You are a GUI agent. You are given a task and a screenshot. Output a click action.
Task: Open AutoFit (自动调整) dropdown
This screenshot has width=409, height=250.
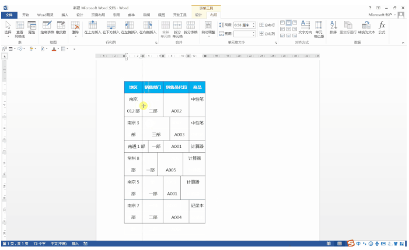pos(208,29)
